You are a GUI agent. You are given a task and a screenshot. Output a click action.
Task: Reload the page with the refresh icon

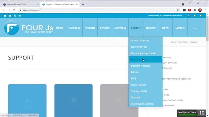pos(14,10)
